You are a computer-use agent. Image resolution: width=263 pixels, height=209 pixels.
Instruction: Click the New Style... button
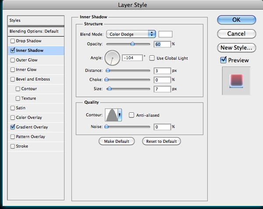(x=236, y=47)
